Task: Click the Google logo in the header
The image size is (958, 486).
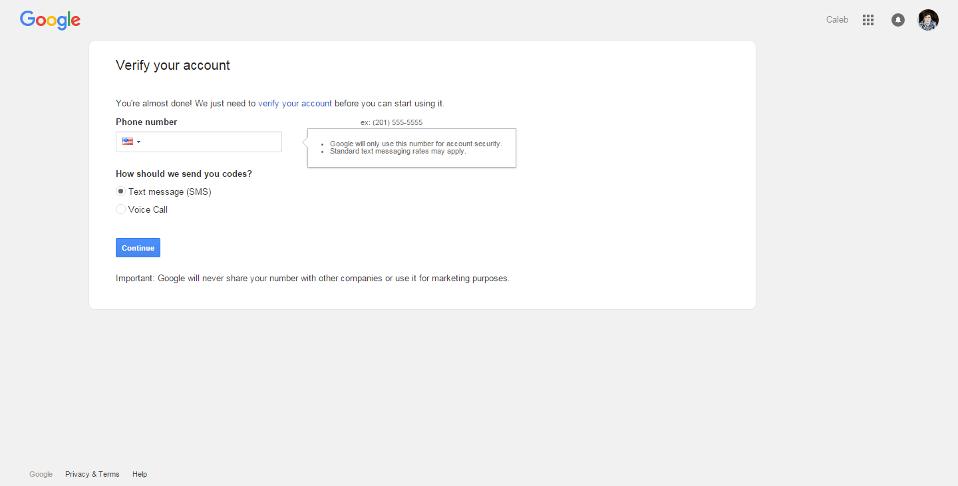Action: pyautogui.click(x=50, y=20)
